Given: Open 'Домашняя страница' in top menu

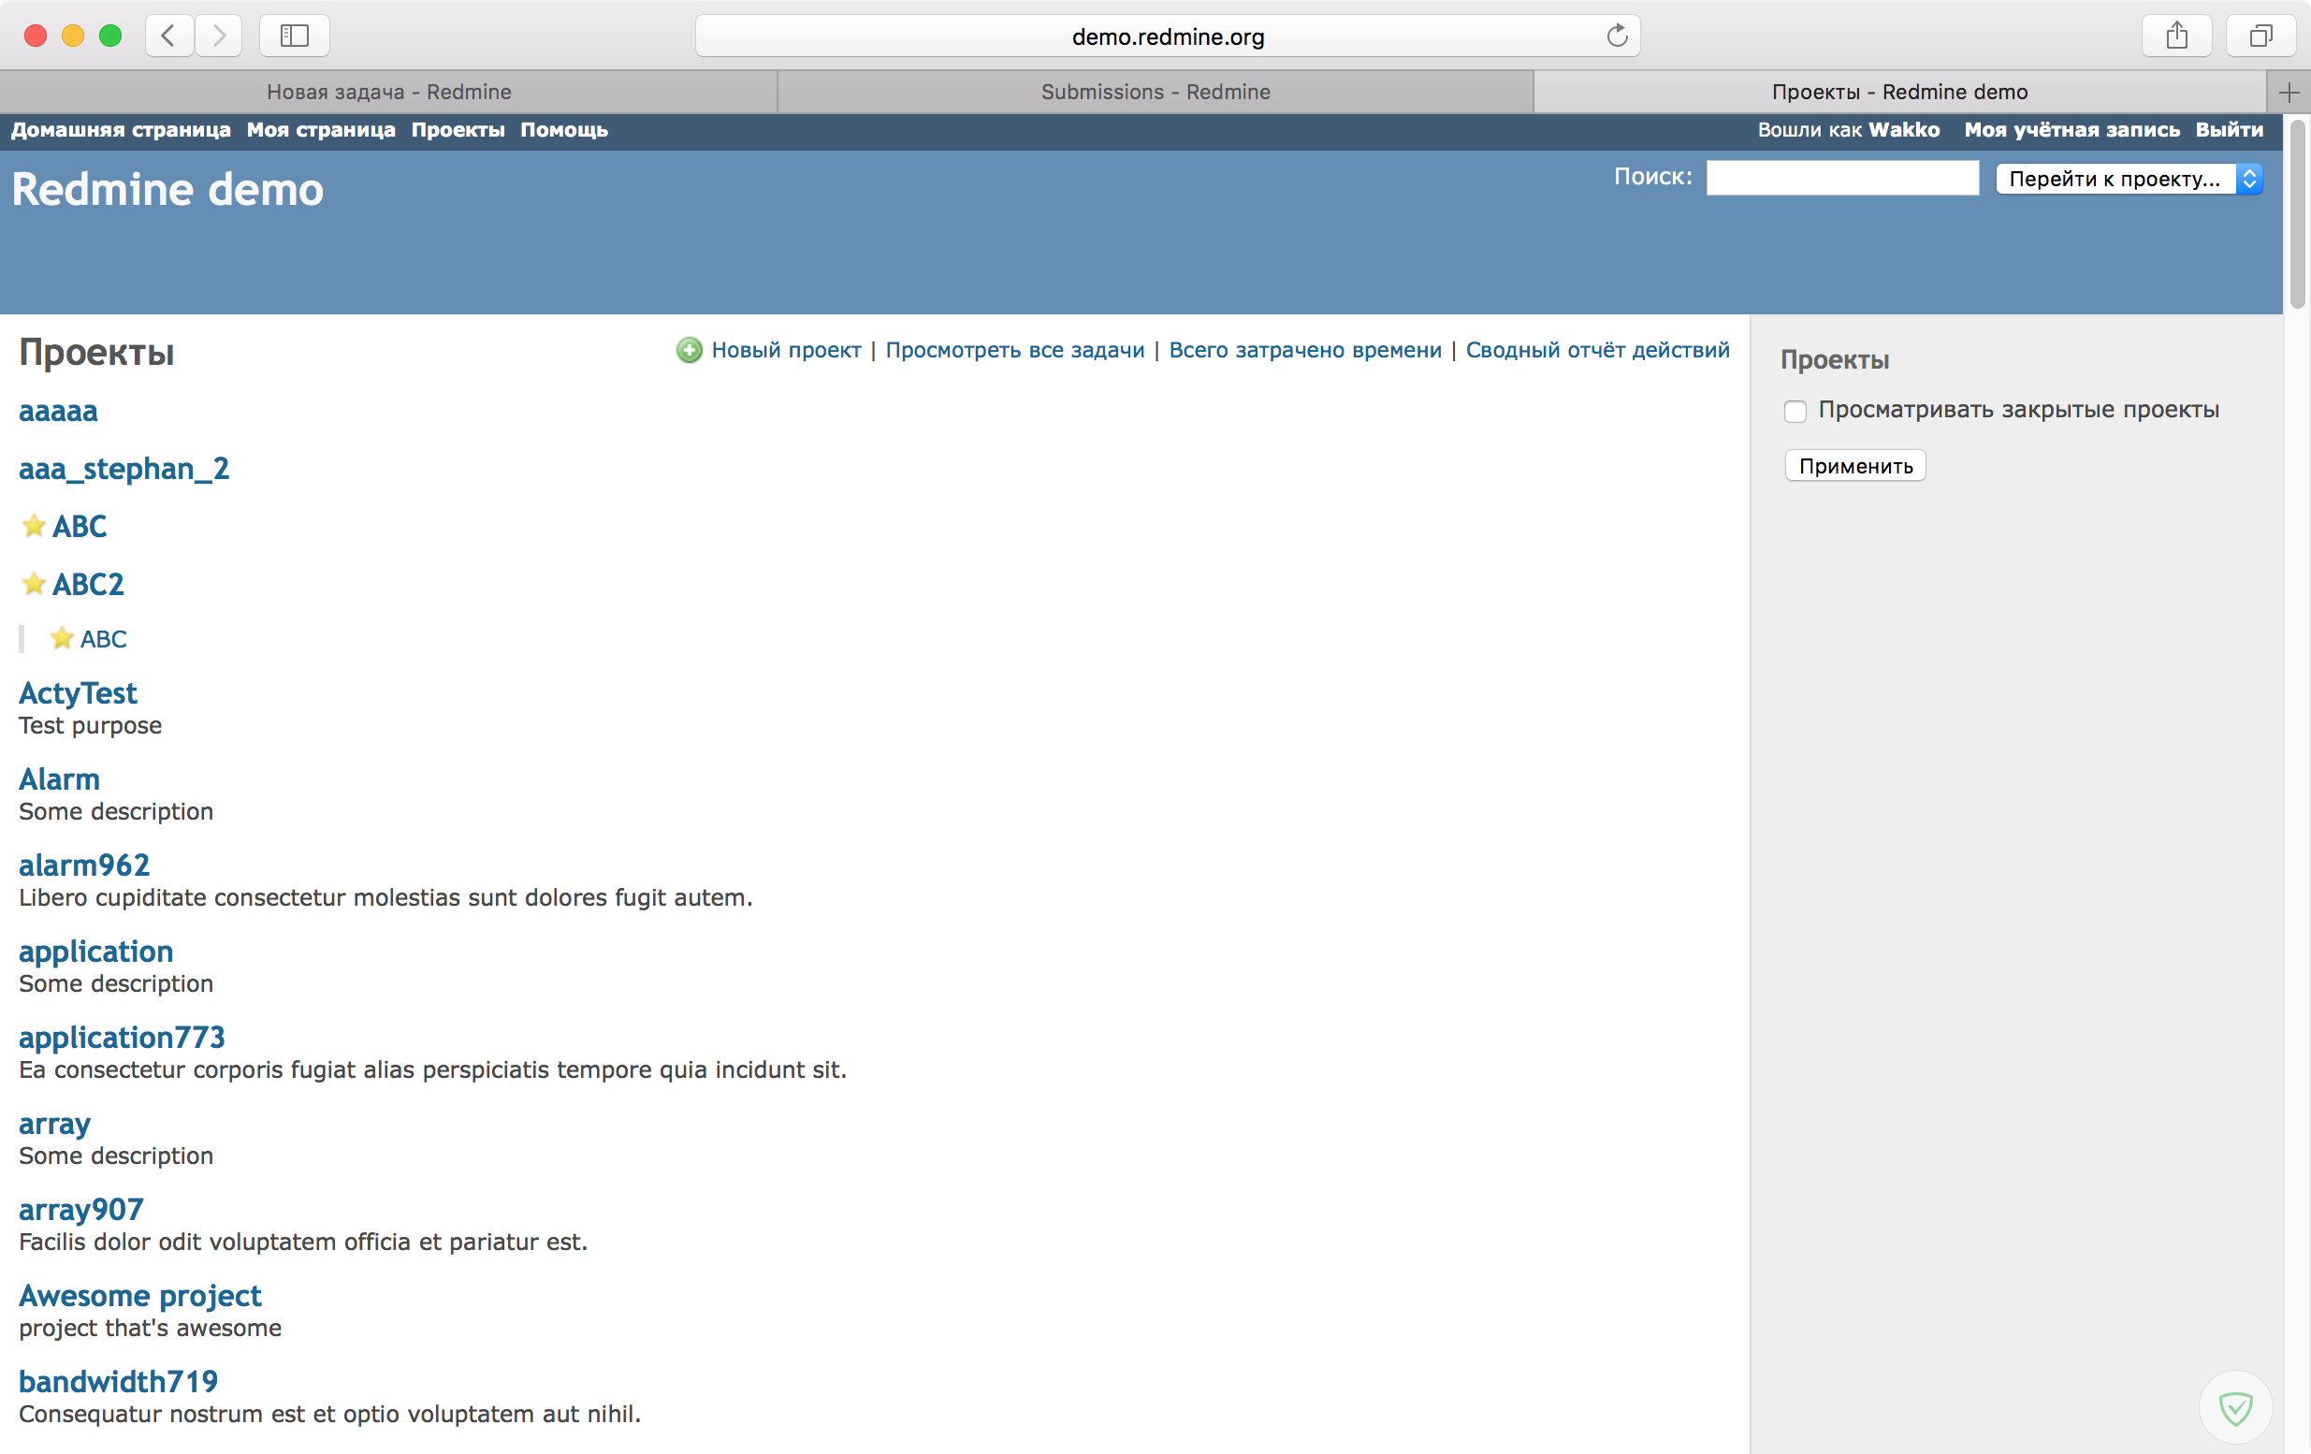Looking at the screenshot, I should coord(121,129).
